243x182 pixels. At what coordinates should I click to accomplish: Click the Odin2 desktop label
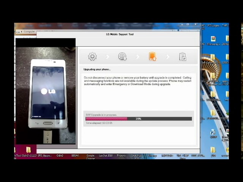60,155
